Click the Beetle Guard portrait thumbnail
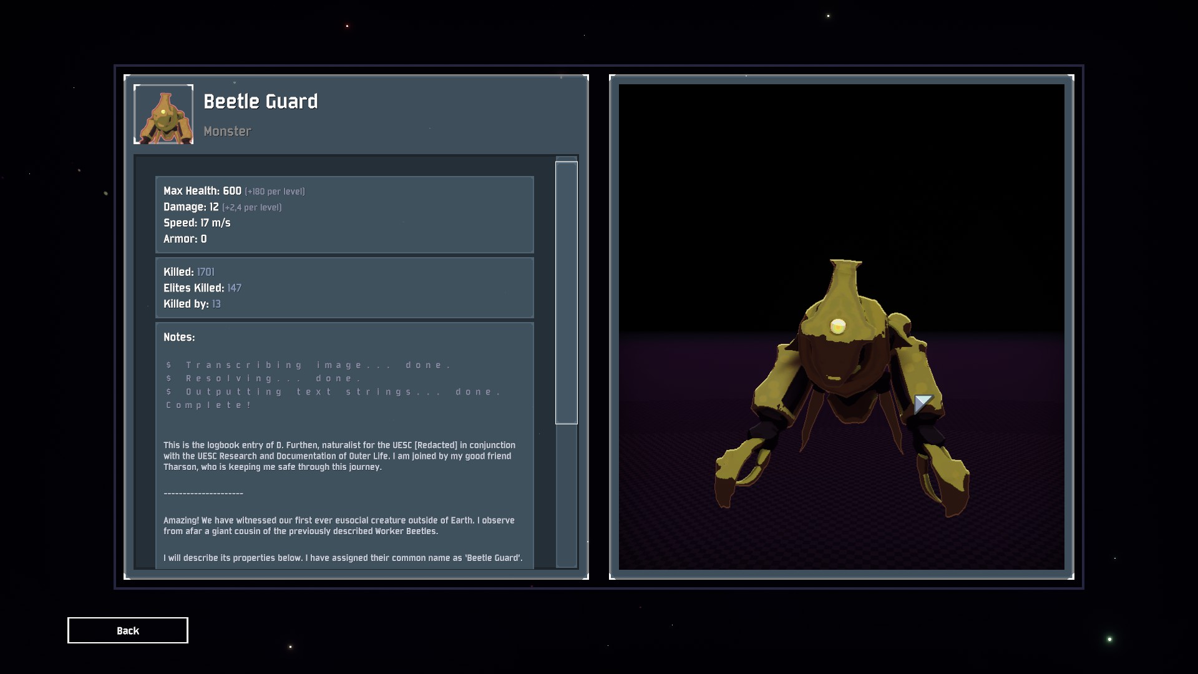 click(163, 114)
